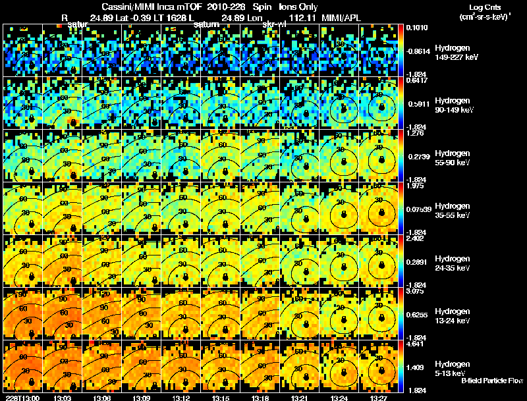Click the 13:06 time label
This screenshot has height=401, width=527.
[102, 398]
